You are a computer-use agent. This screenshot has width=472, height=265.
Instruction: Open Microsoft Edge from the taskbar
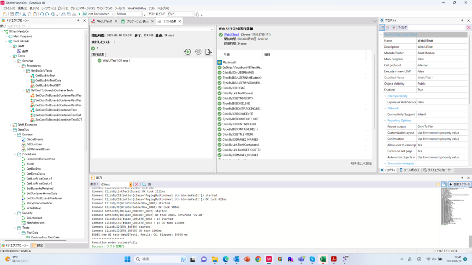coord(225,259)
